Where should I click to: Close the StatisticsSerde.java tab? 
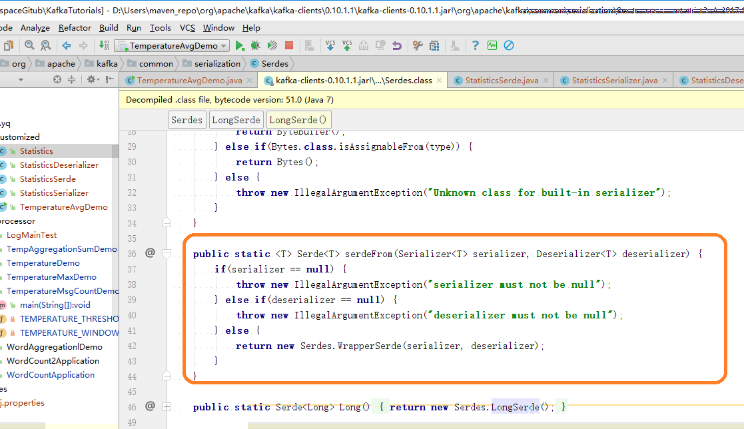pos(546,80)
